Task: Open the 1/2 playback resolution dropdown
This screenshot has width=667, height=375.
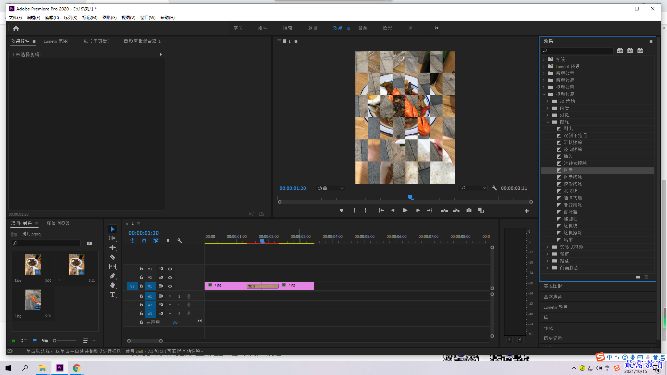Action: click(x=472, y=188)
